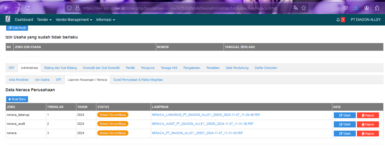Image resolution: width=385 pixels, height=148 pixels.
Task: Click the browser translate page icon
Action: (x=295, y=8)
